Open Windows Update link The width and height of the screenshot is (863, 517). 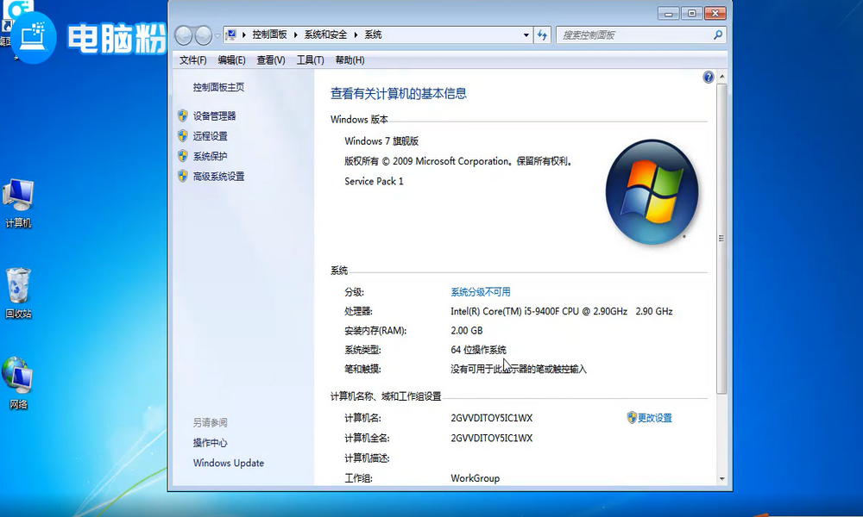[229, 463]
